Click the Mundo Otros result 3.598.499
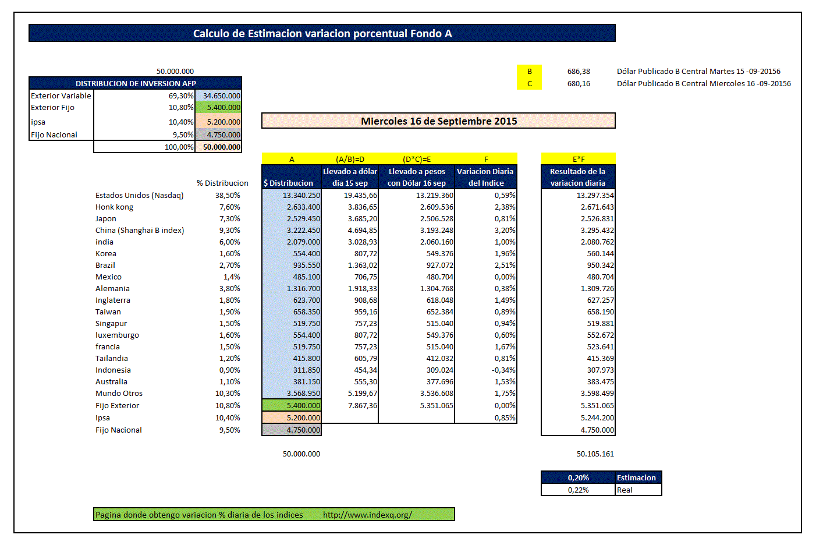Viewport: 816px width, 545px height. tap(597, 394)
